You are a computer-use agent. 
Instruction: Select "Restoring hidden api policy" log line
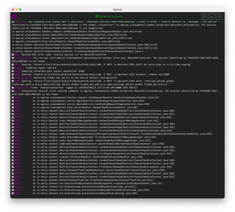pos(65,77)
